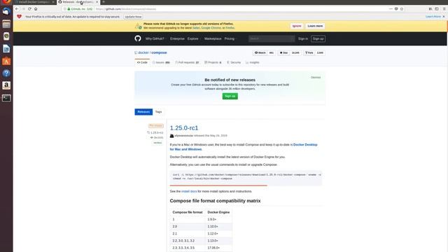
Task: Click the stargazers count next to Star
Action: (x=295, y=53)
